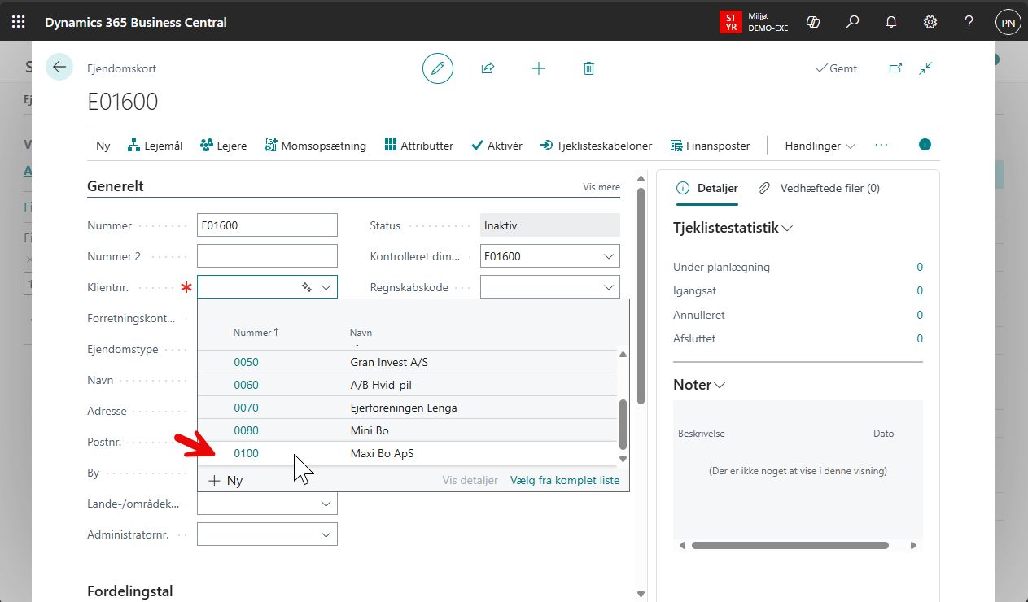1028x602 pixels.
Task: Click Vælg fra komplet liste link
Action: 564,480
